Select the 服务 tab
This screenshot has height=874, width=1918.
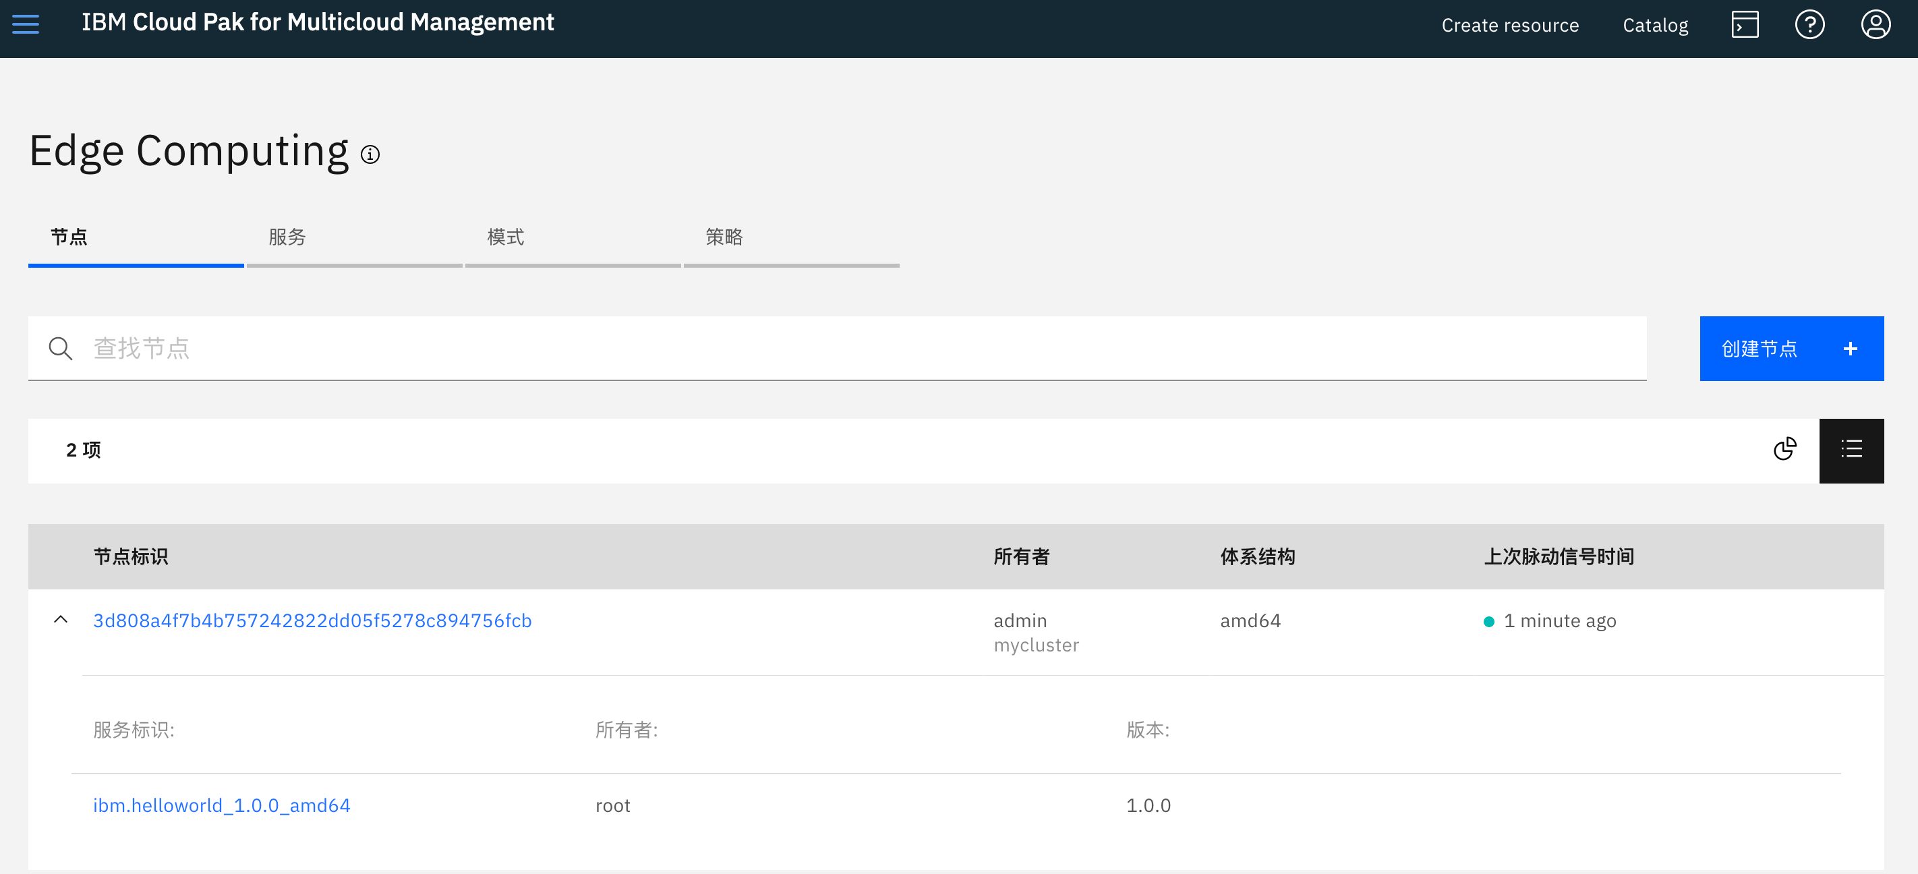pos(353,237)
